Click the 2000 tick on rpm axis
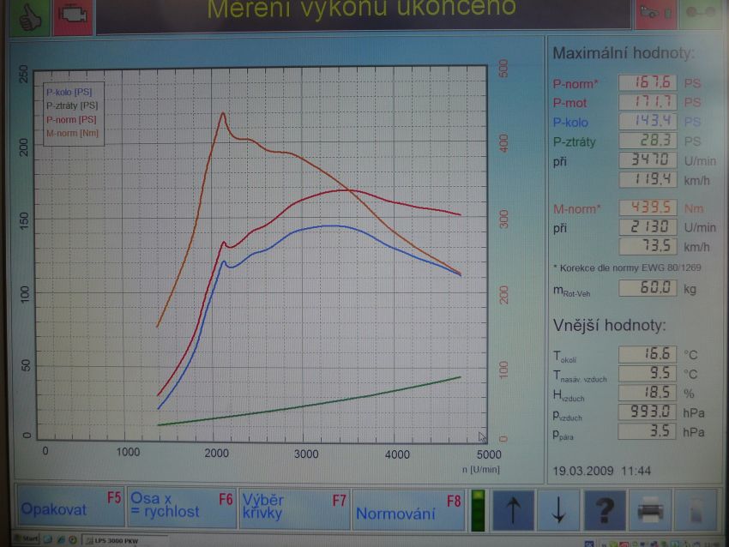The image size is (729, 547). coord(216,454)
